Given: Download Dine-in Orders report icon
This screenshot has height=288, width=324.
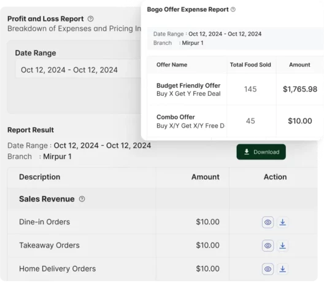Looking at the screenshot, I should pos(282,222).
